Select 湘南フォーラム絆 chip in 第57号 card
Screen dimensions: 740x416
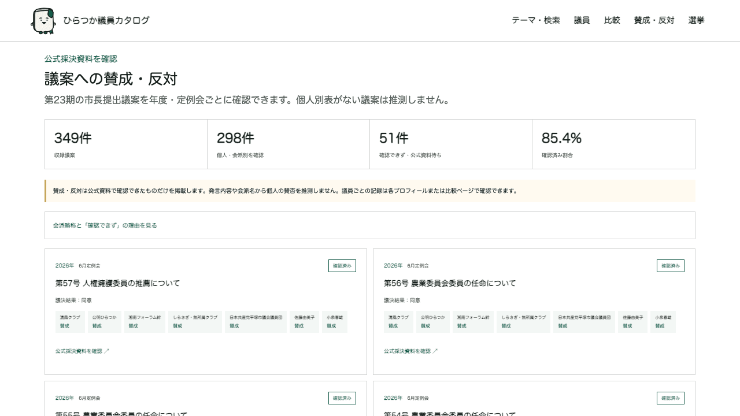(x=145, y=322)
